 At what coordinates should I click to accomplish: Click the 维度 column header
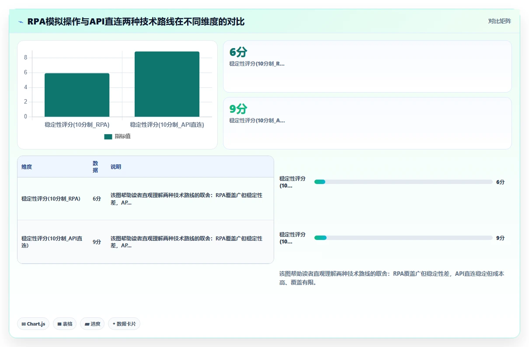[x=27, y=167]
